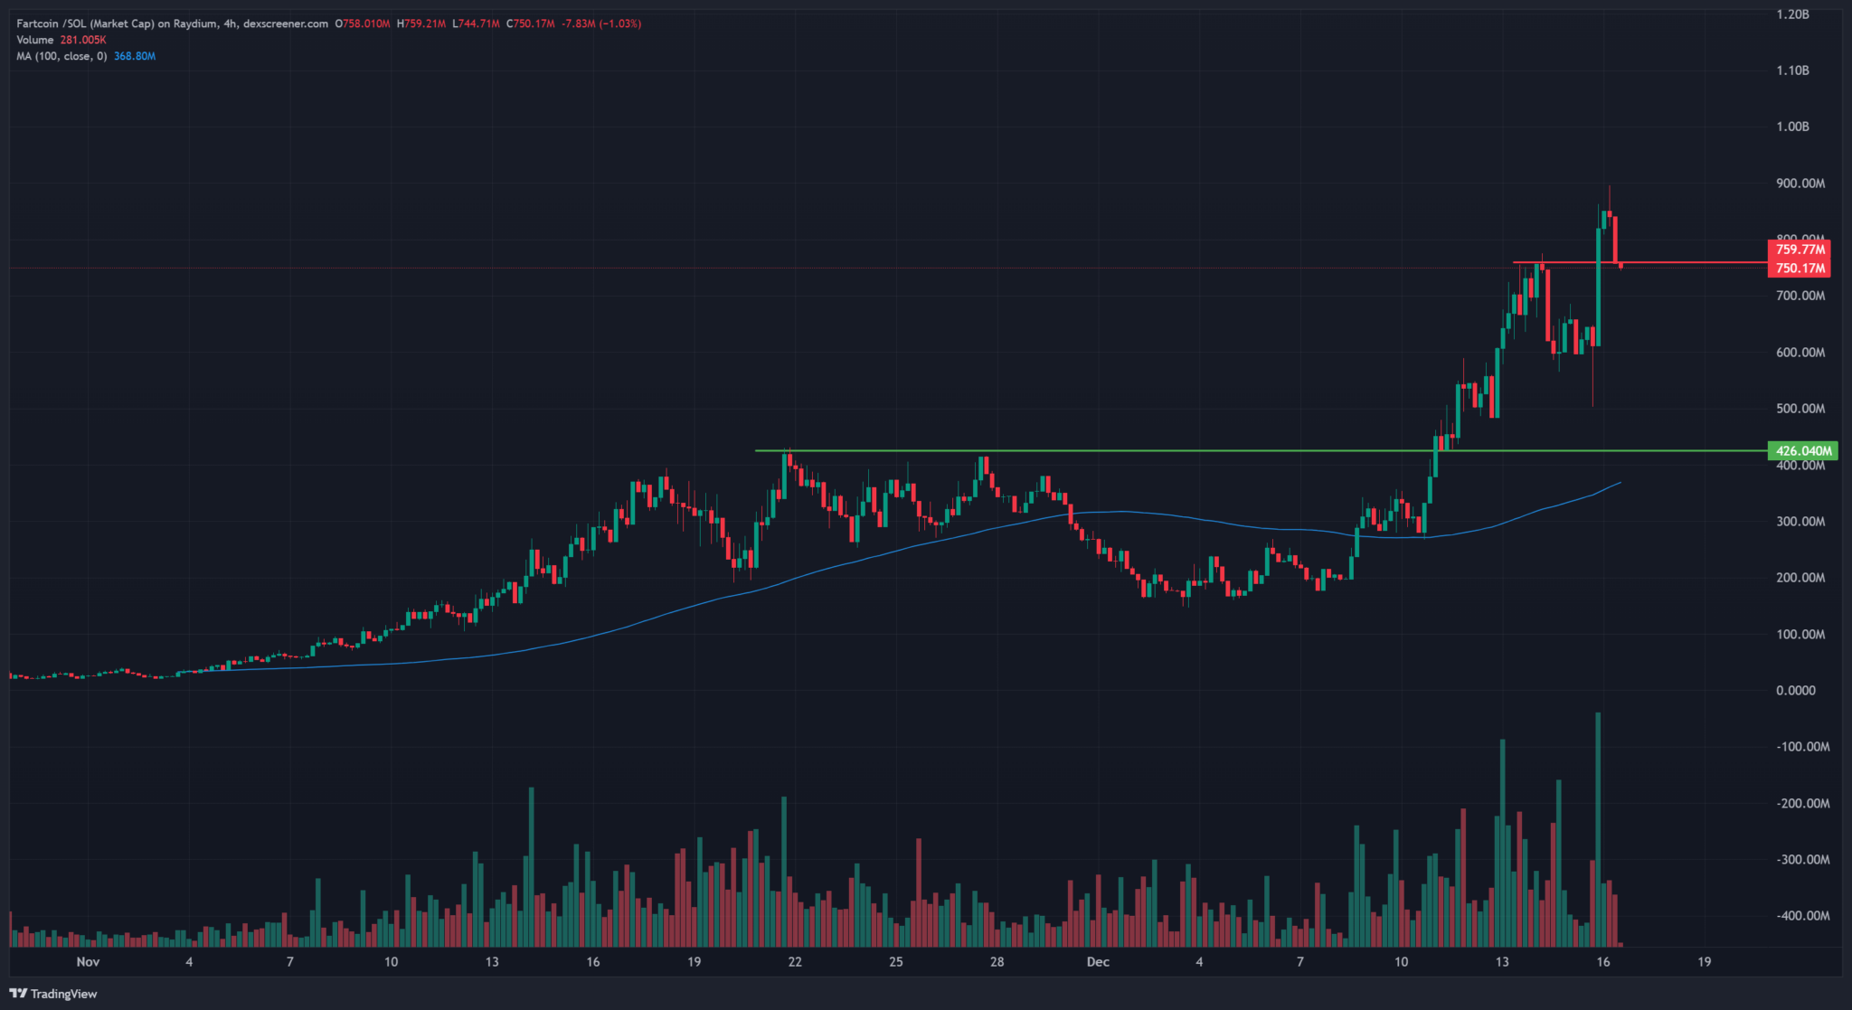
Task: Click the 500.00M price axis label
Action: tap(1800, 409)
